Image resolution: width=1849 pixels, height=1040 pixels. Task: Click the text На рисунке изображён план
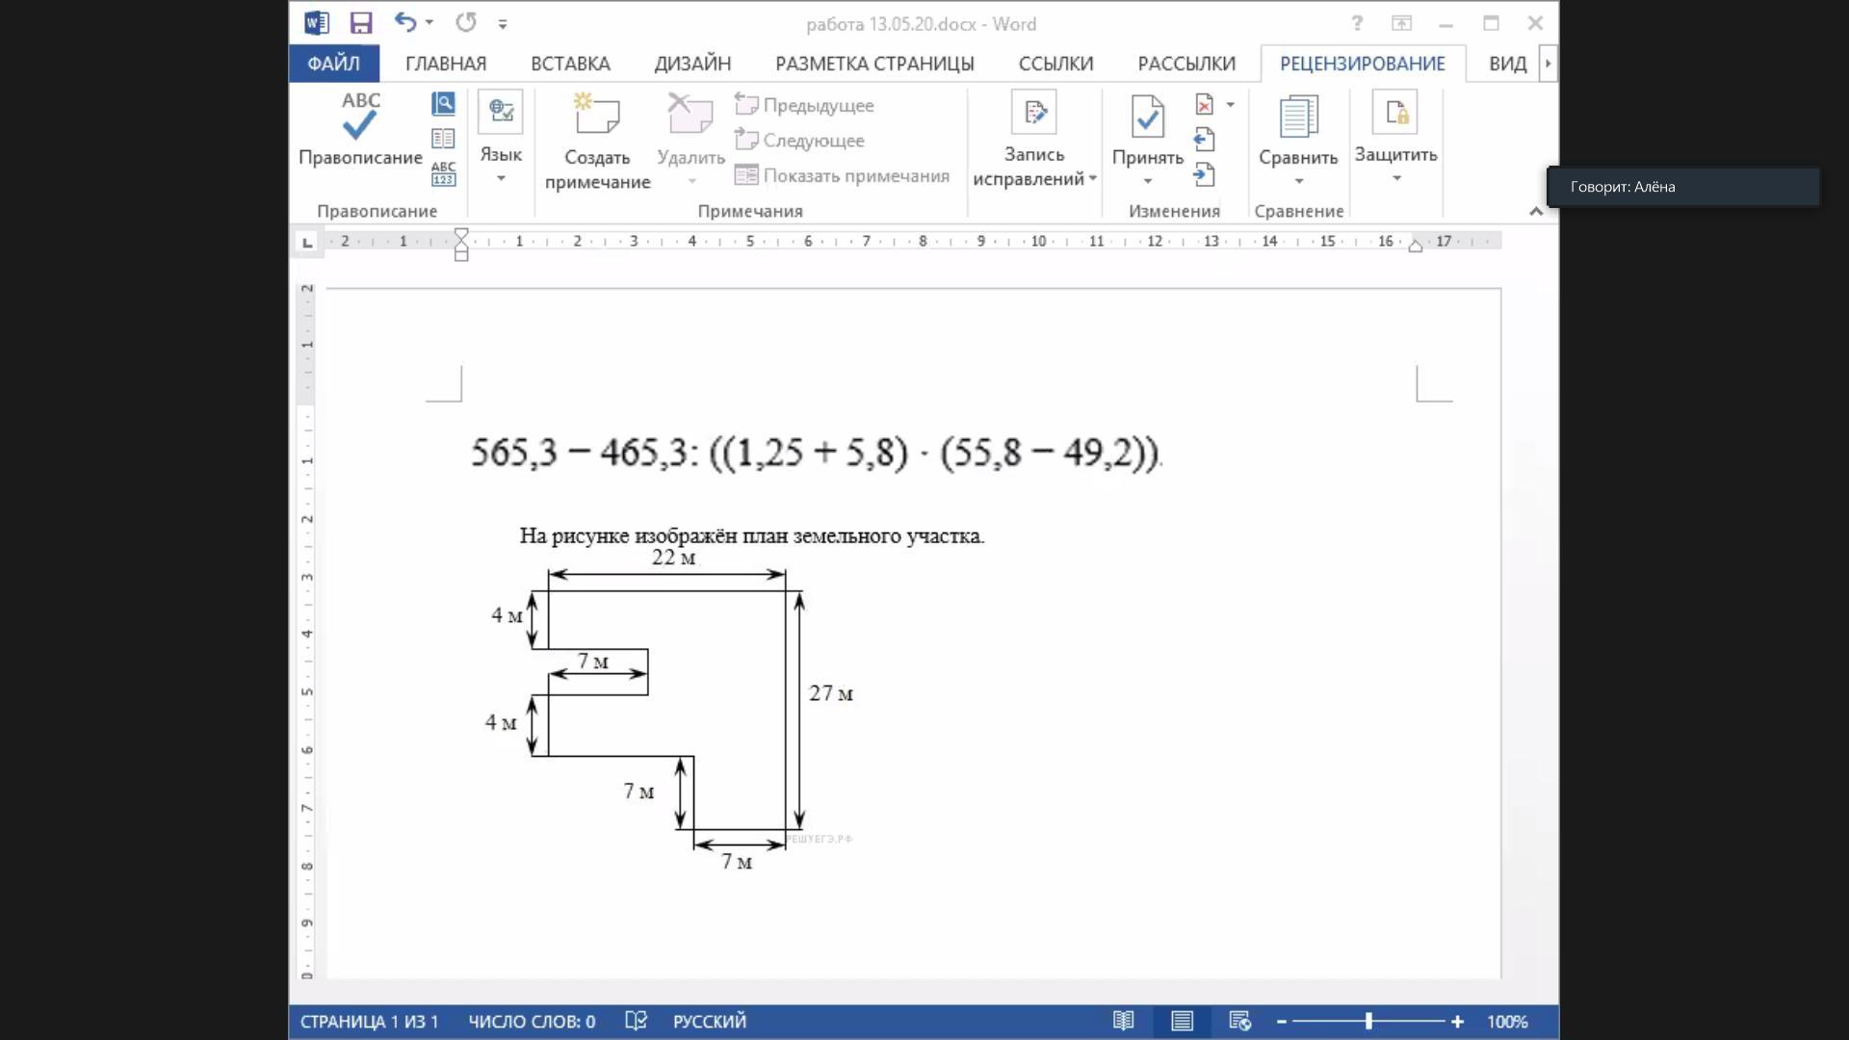[751, 535]
